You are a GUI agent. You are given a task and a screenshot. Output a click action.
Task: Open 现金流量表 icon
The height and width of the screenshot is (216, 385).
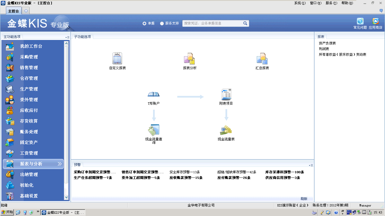(x=226, y=130)
